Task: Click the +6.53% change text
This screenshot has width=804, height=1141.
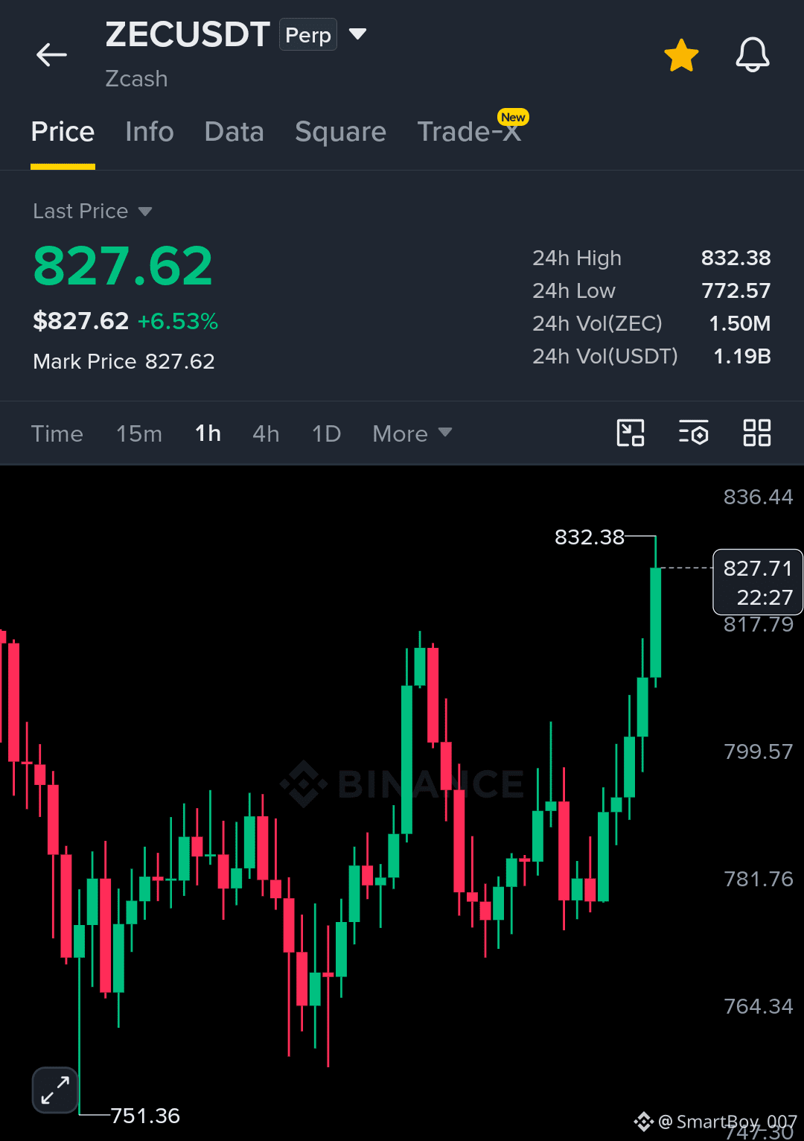Action: (178, 322)
